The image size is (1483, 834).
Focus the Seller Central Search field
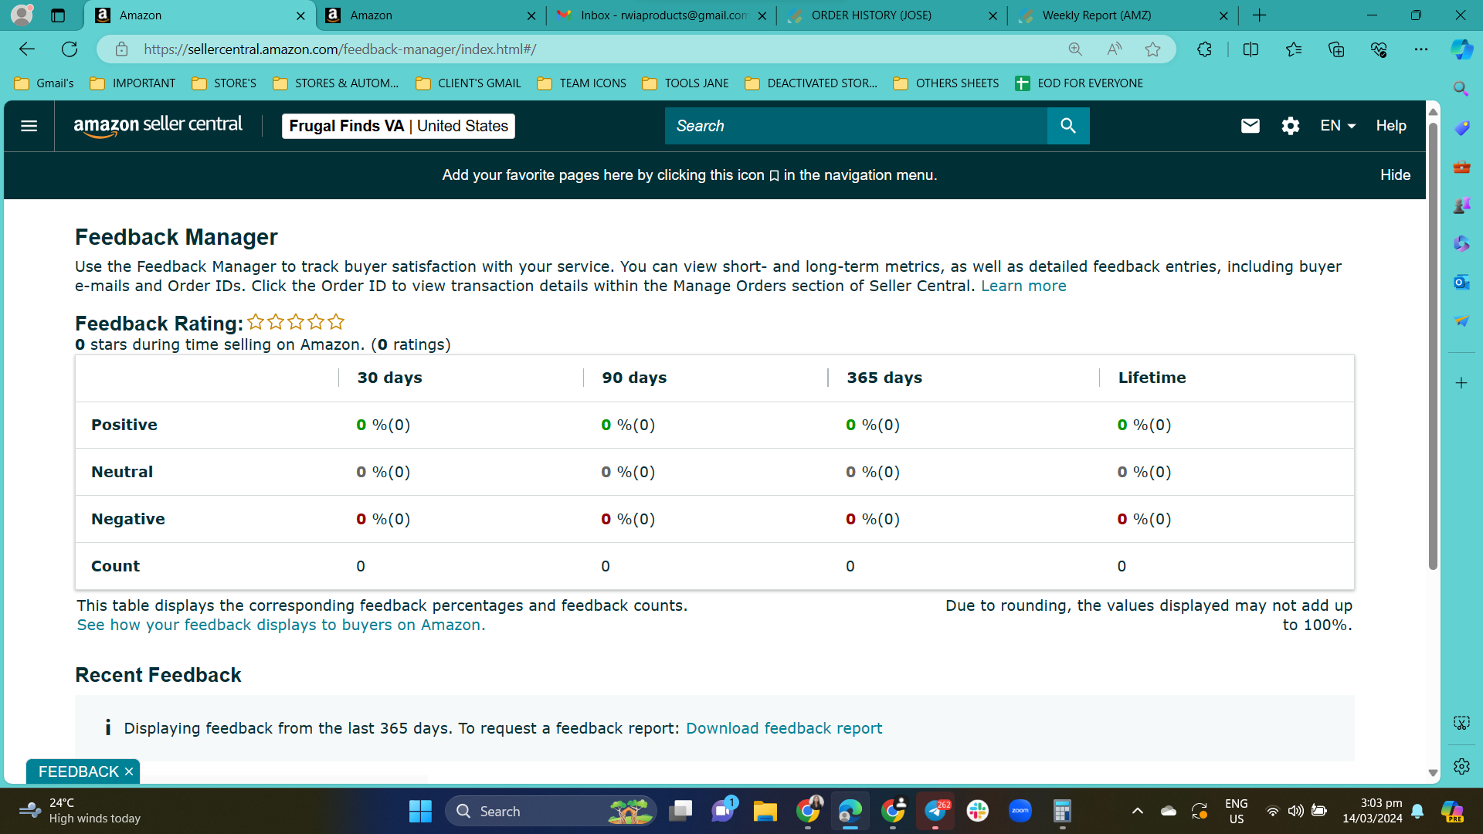click(856, 126)
